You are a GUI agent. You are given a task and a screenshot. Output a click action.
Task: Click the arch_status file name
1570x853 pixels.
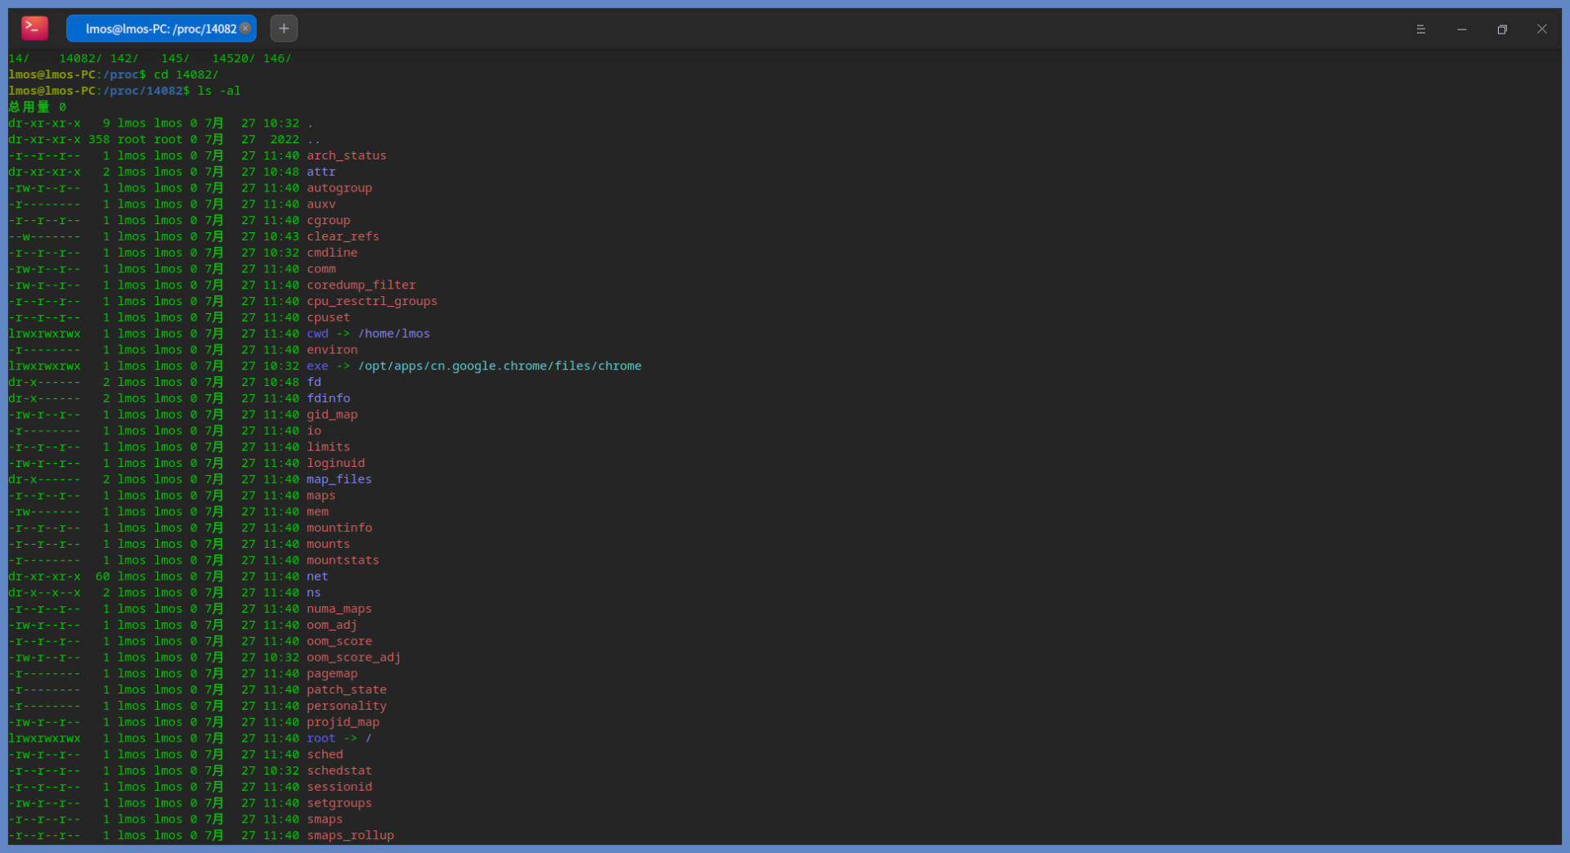tap(347, 155)
